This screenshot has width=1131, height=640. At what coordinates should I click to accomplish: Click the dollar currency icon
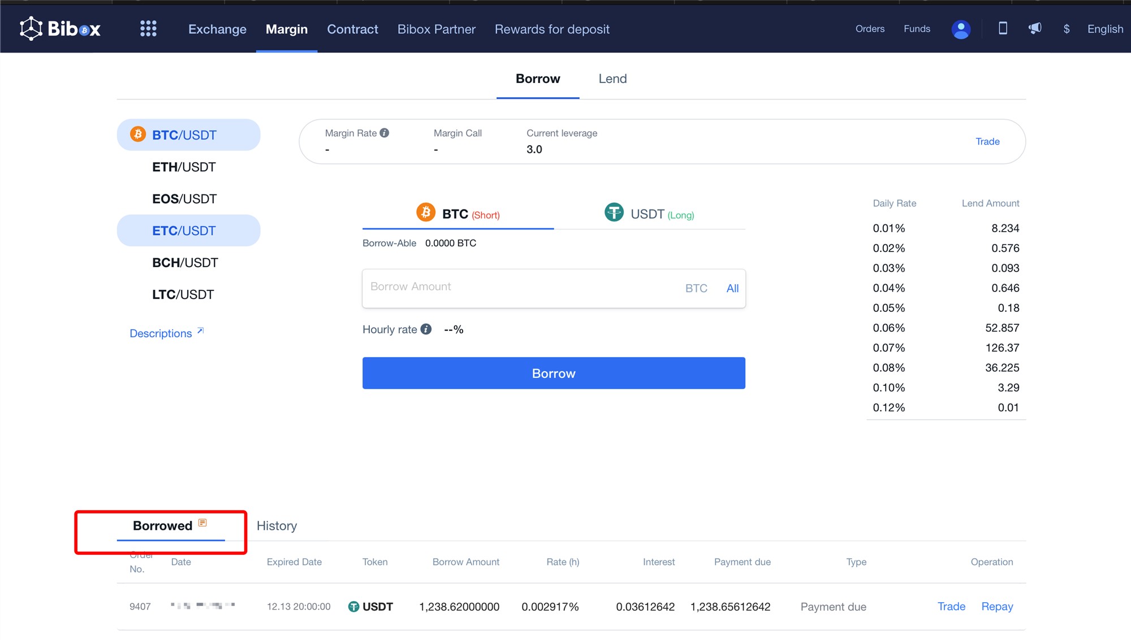point(1067,29)
